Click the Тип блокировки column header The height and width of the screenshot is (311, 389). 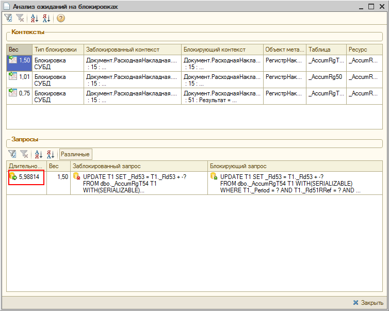coord(58,50)
